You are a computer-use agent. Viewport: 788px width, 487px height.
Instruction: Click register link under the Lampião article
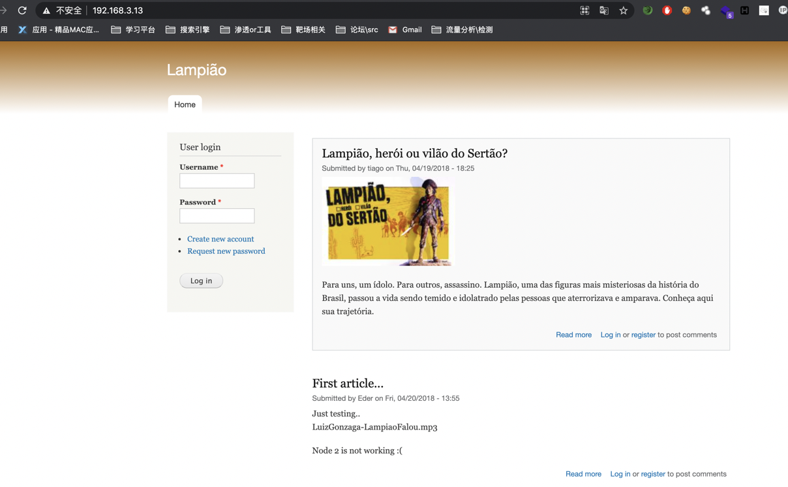(643, 335)
